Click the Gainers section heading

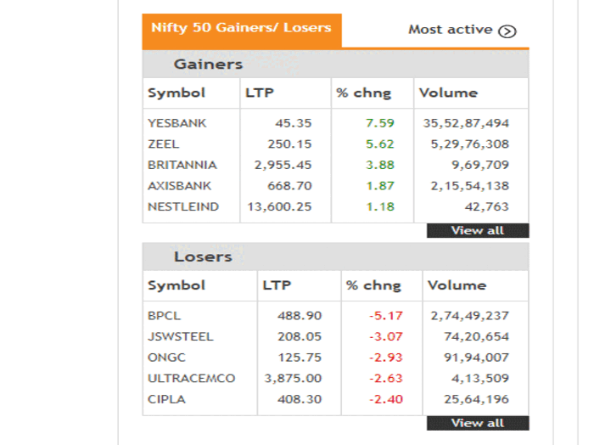[208, 65]
